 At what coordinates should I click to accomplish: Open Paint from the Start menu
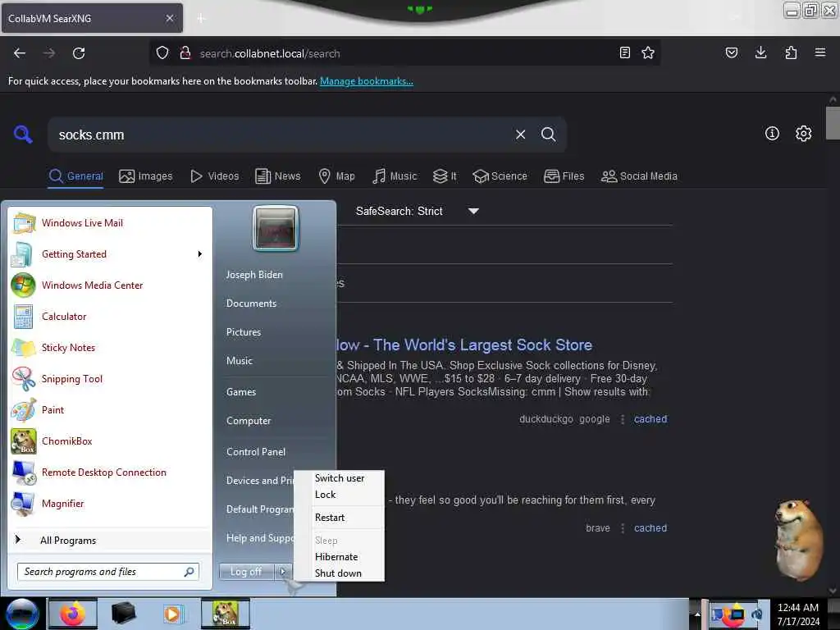point(111,410)
